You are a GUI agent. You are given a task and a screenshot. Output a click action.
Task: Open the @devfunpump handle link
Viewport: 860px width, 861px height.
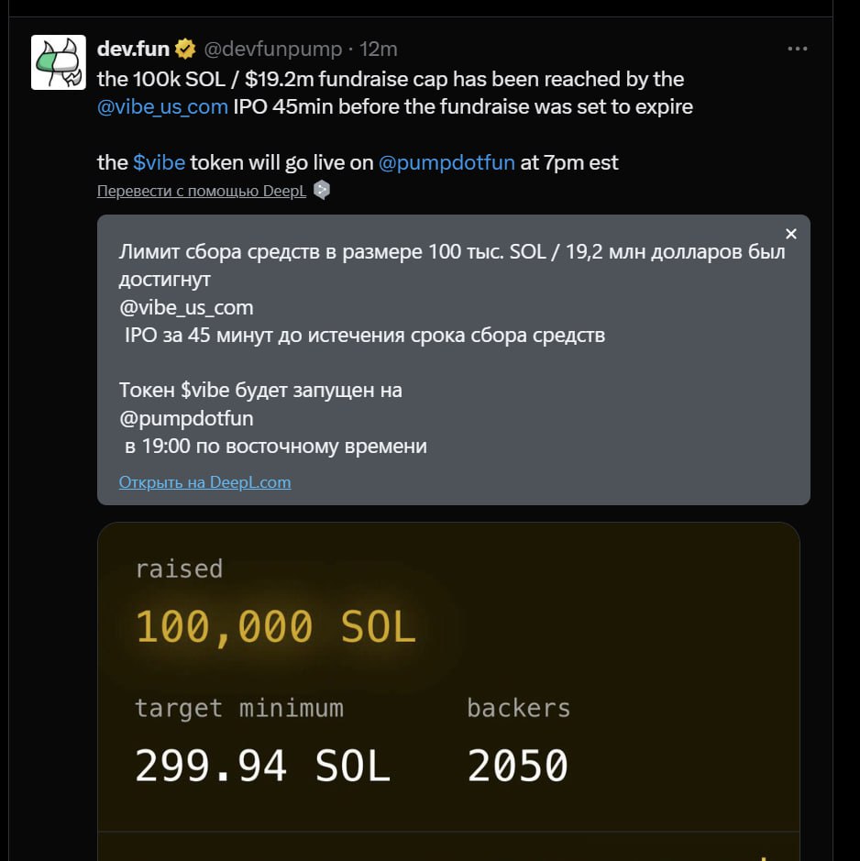(x=272, y=49)
